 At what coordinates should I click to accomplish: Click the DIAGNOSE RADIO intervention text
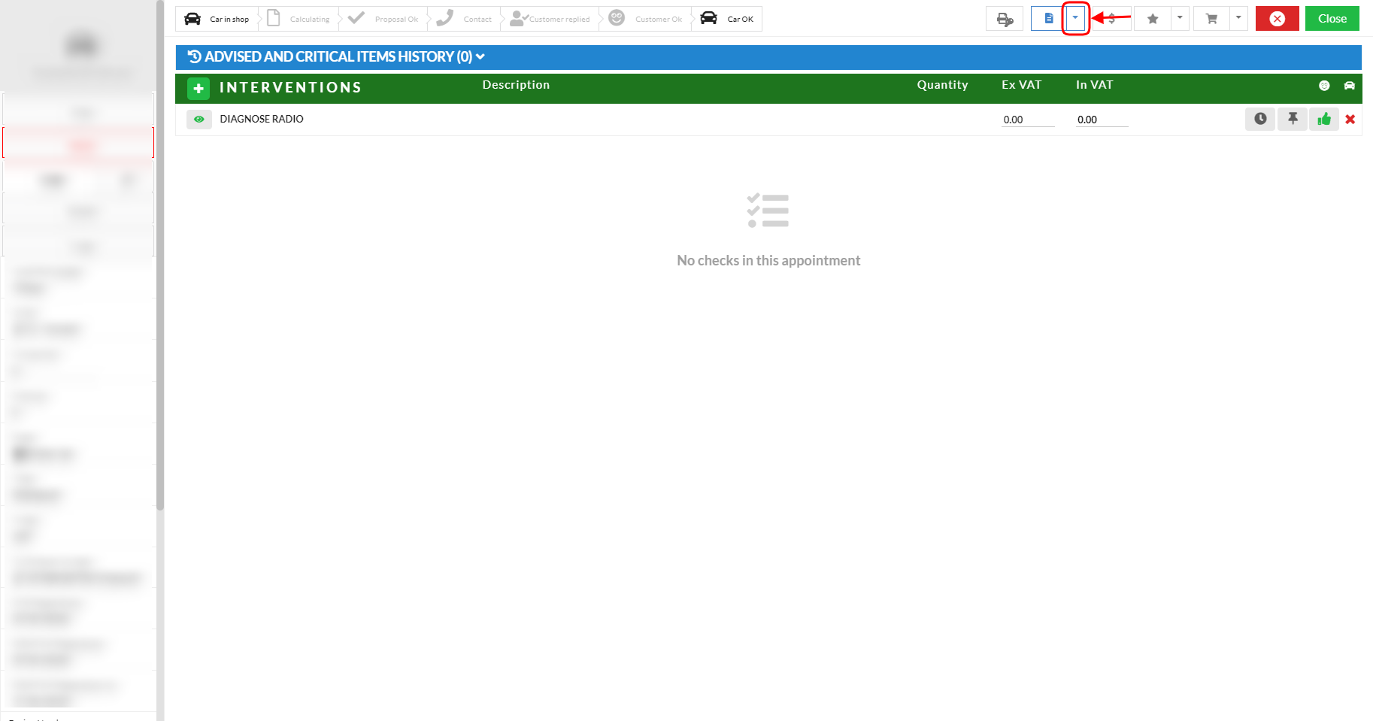coord(262,119)
